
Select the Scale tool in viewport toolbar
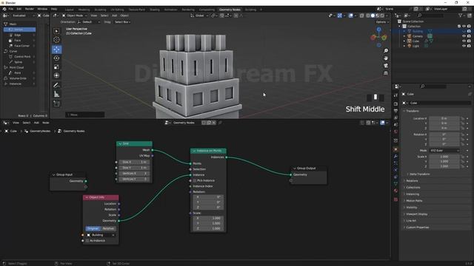point(56,67)
